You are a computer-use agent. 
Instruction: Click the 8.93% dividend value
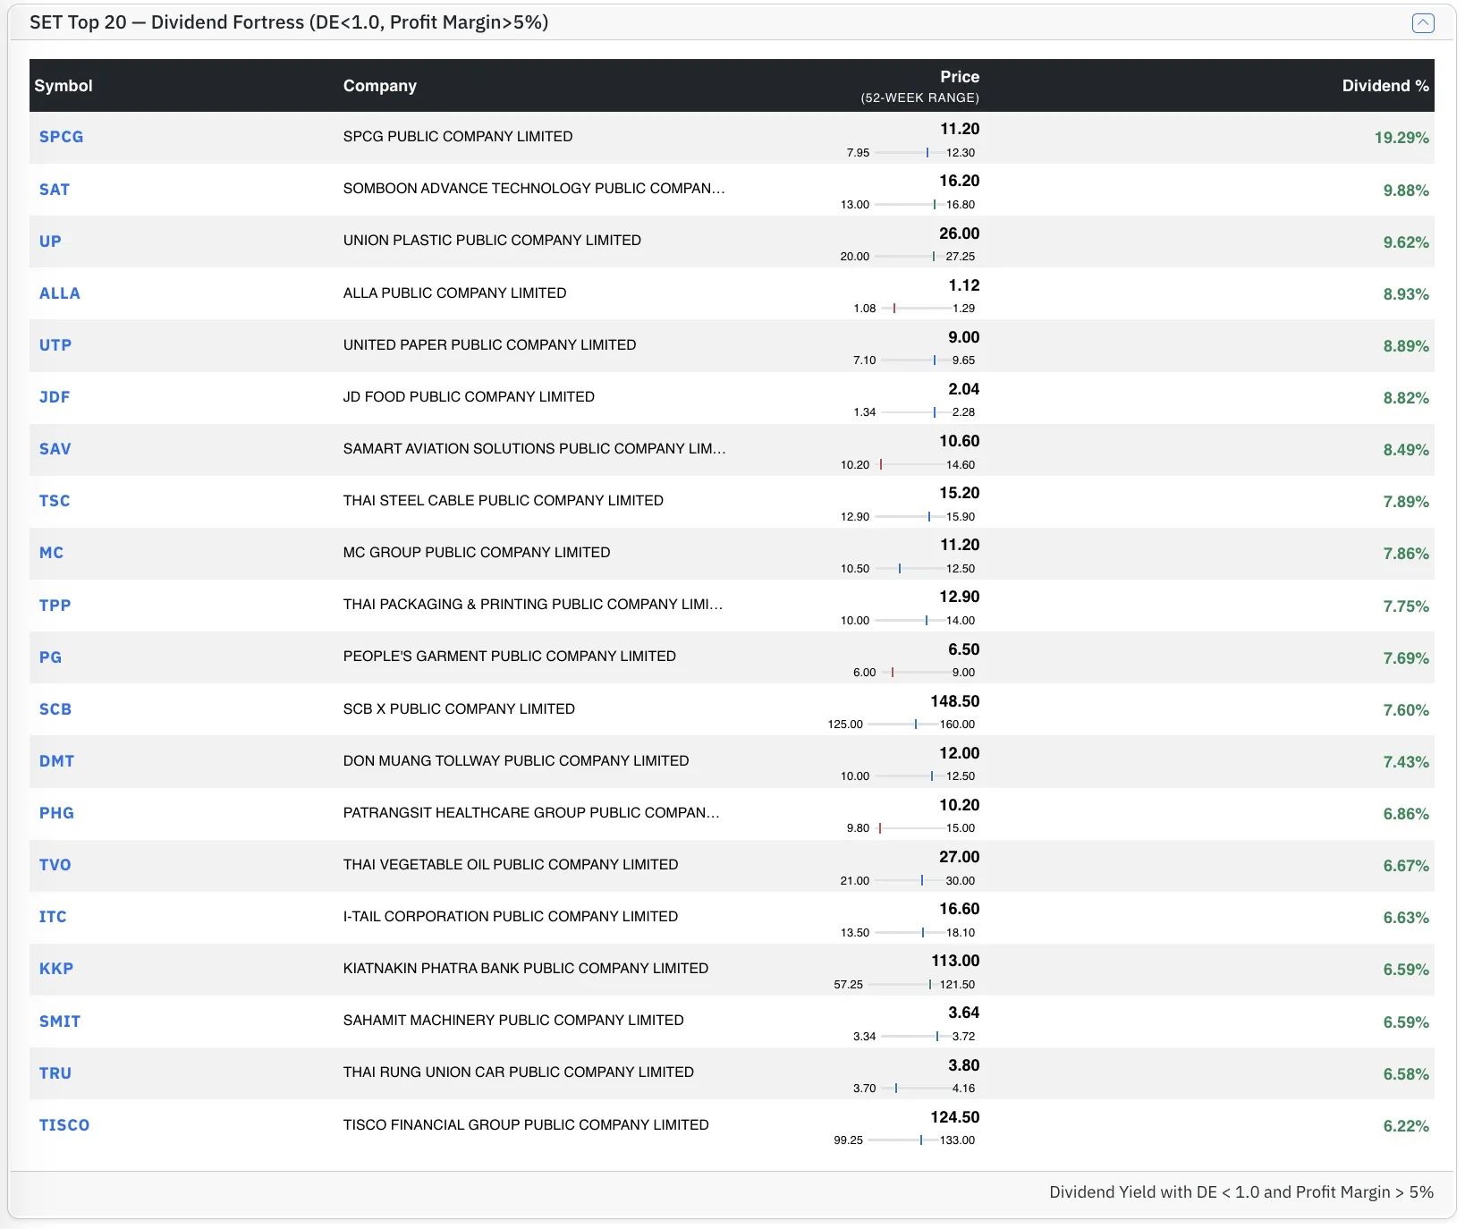pyautogui.click(x=1406, y=294)
